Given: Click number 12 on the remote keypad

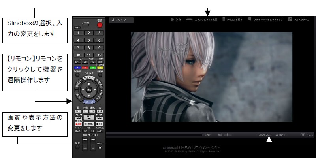Looking at the screenshot, I should (x=99, y=55).
